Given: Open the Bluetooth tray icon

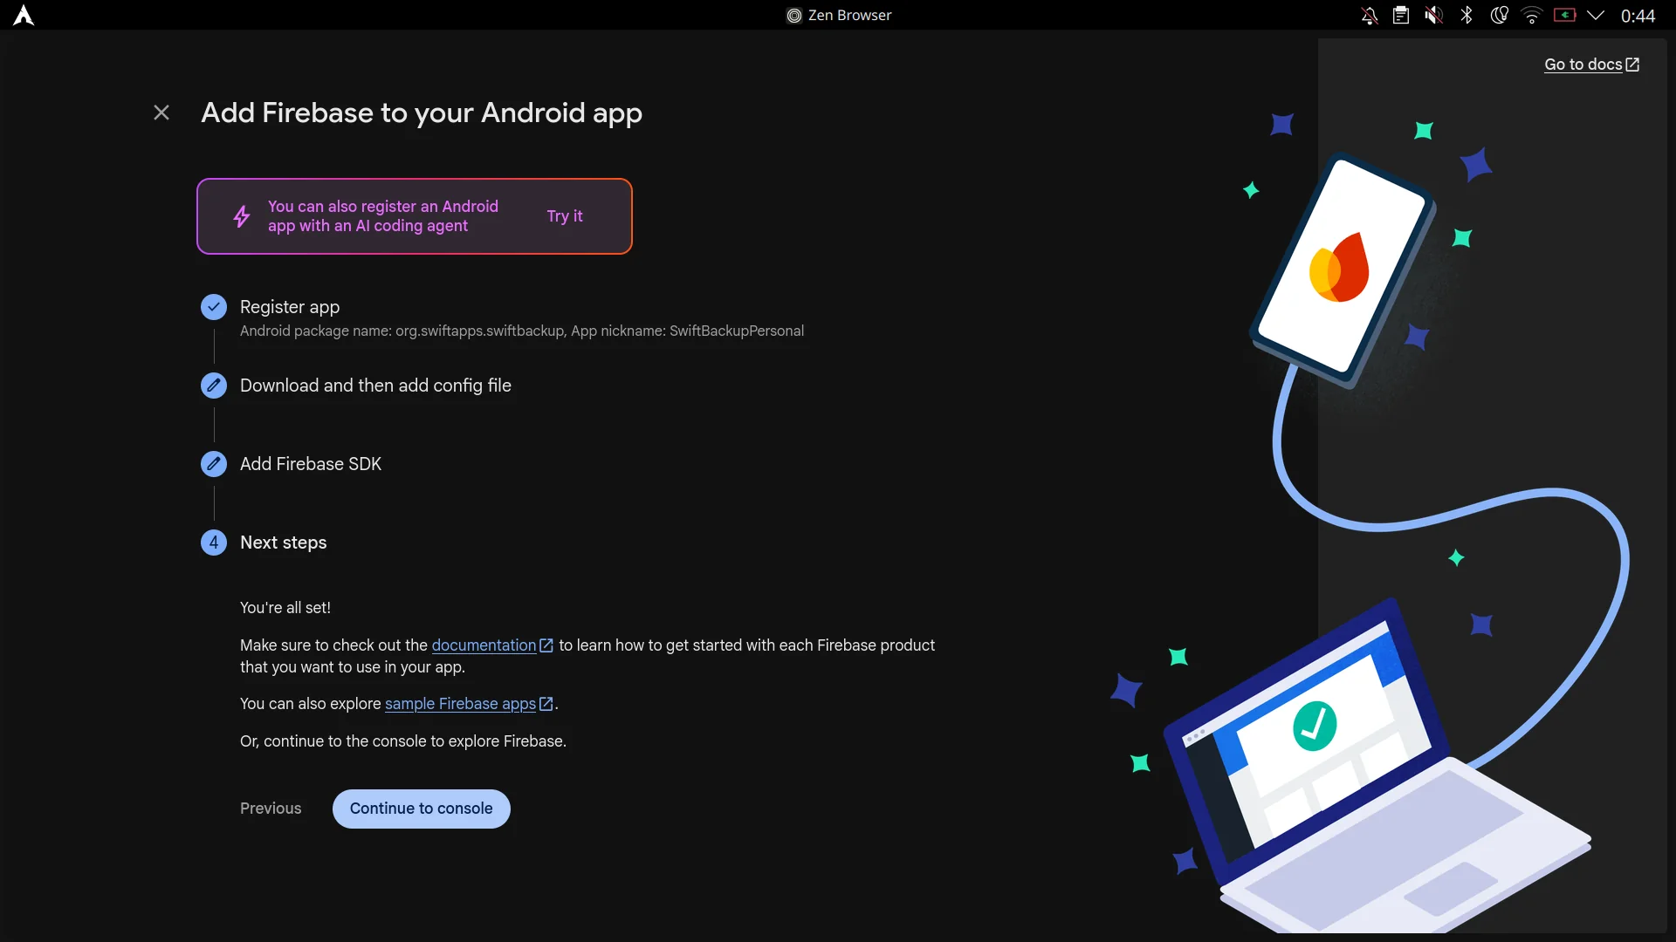Looking at the screenshot, I should coord(1466,15).
